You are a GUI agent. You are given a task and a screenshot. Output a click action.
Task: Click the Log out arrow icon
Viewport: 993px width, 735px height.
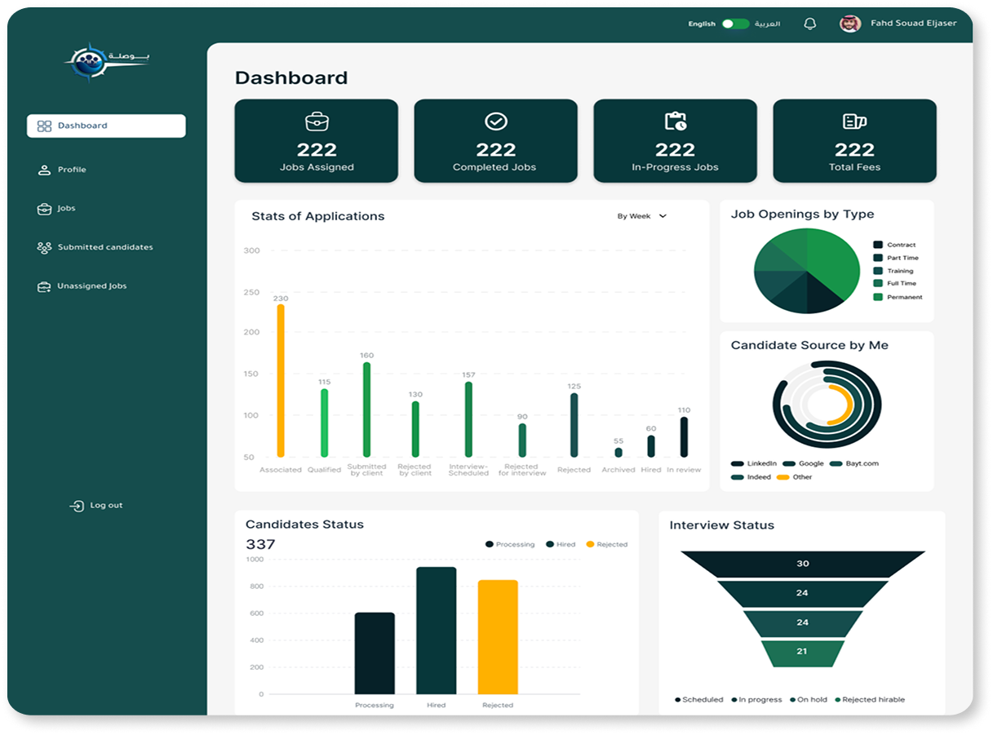[77, 506]
